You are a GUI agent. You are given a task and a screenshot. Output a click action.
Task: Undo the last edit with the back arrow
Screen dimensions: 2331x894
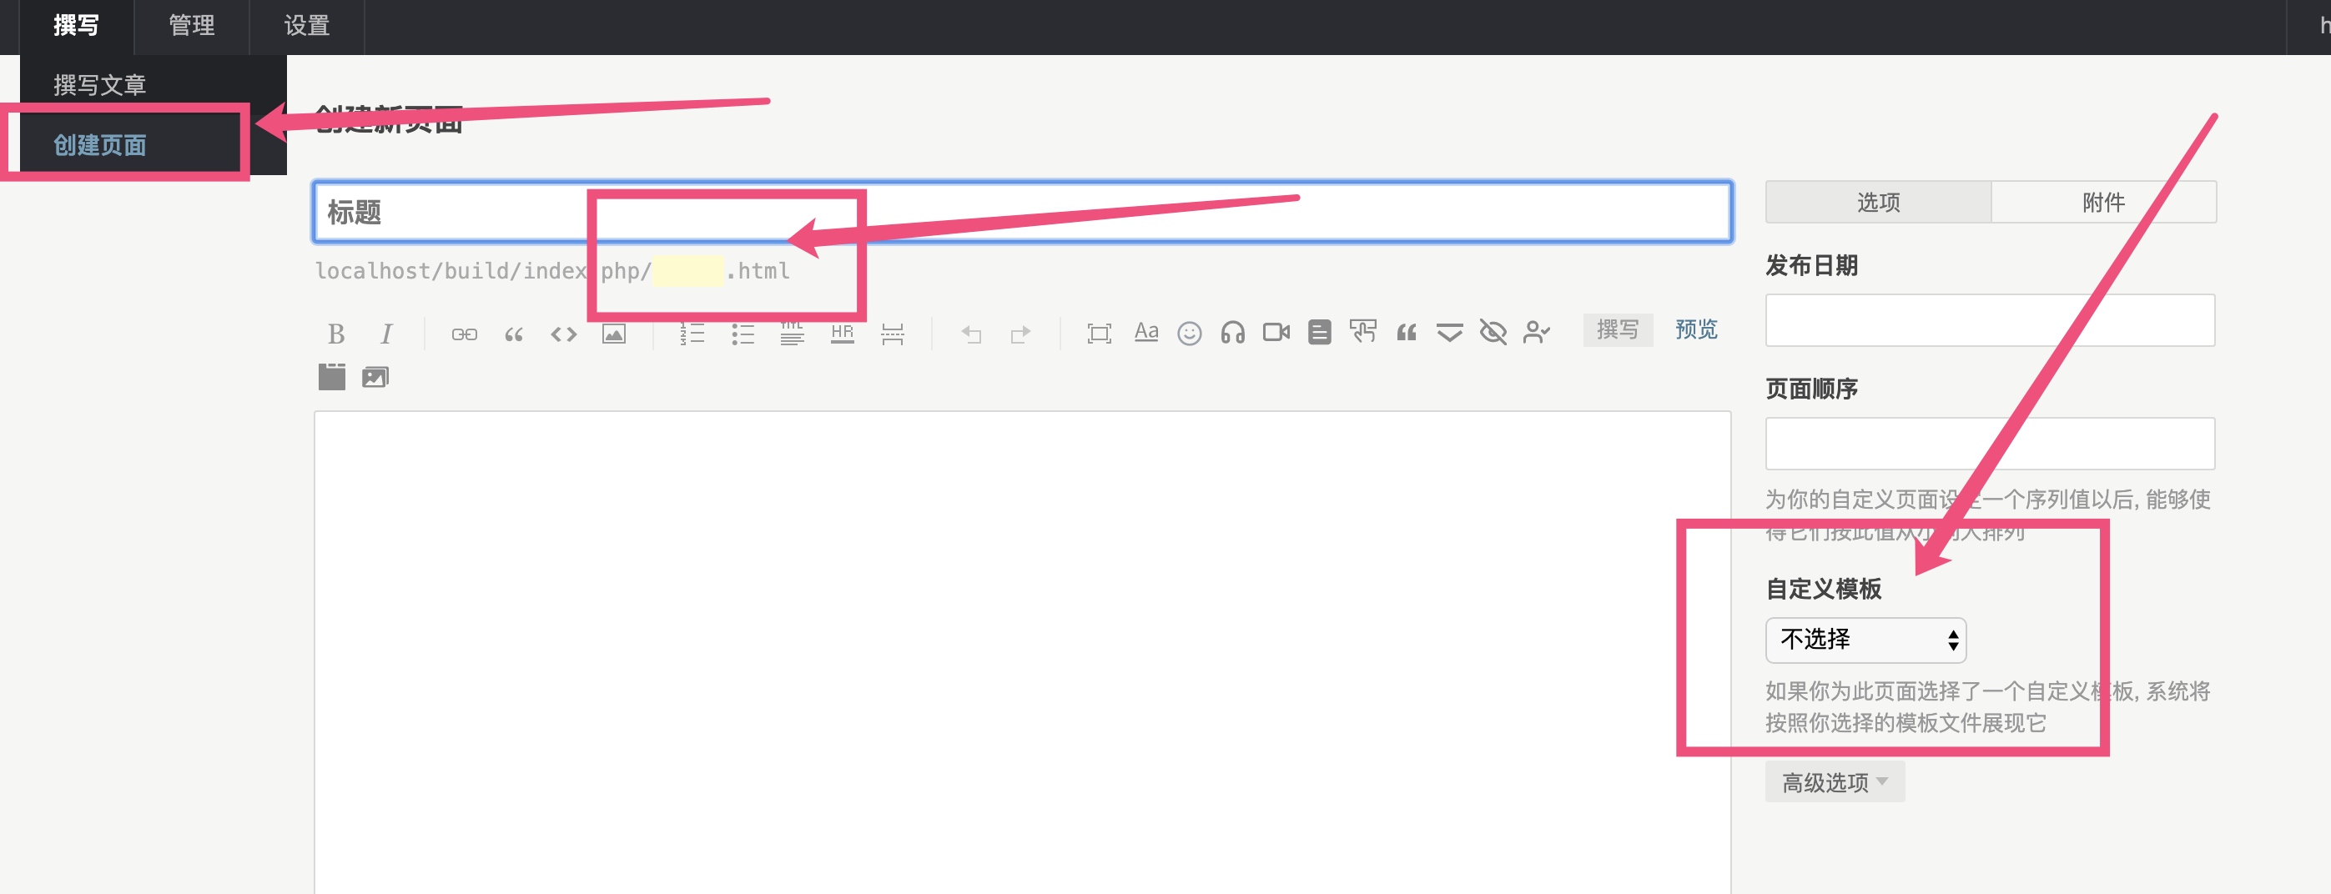[971, 334]
